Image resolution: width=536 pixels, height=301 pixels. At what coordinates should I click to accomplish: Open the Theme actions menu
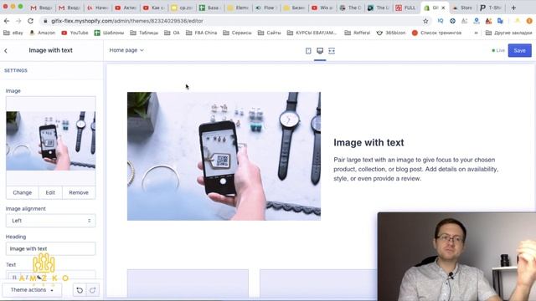tap(32, 290)
